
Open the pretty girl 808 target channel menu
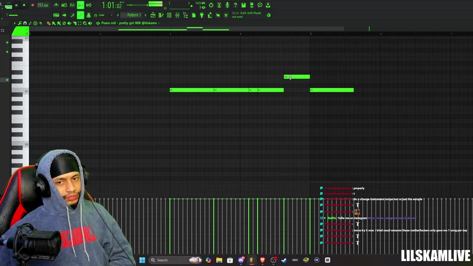click(x=129, y=23)
